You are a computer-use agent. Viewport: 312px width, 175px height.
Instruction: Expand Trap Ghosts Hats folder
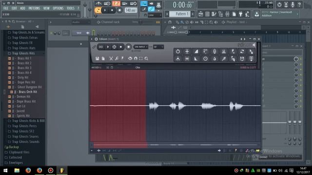point(23,48)
